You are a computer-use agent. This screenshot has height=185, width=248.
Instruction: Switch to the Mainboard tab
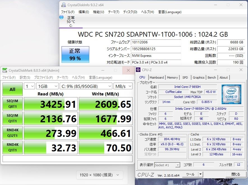pos(157,78)
